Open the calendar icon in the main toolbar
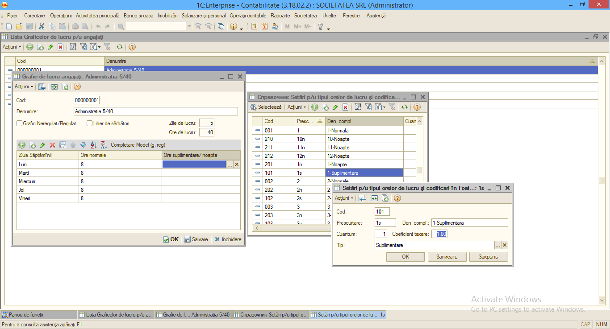 (264, 26)
